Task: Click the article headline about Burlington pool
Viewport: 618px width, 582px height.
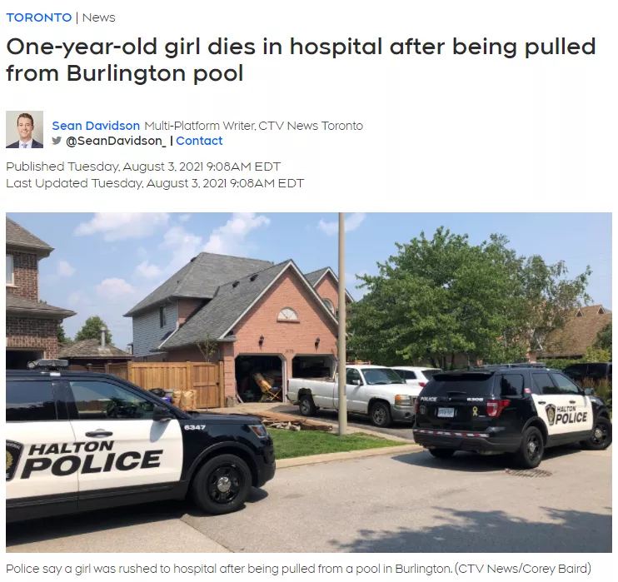Action: pyautogui.click(x=301, y=59)
